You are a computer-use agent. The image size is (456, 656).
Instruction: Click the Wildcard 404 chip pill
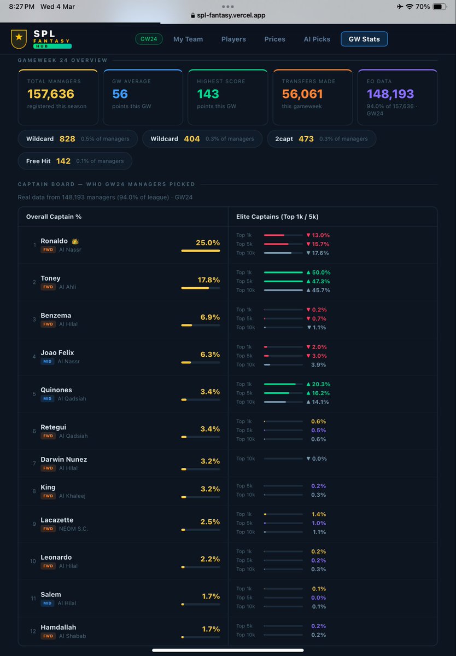(202, 139)
